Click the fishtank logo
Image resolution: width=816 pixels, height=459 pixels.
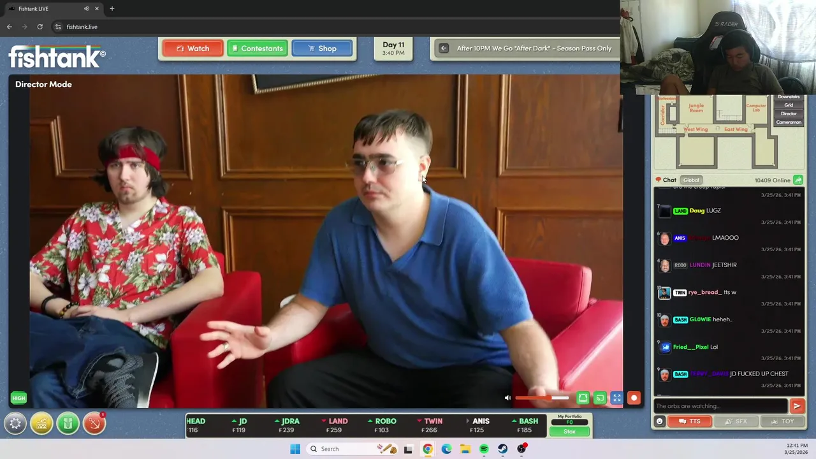[x=57, y=57]
